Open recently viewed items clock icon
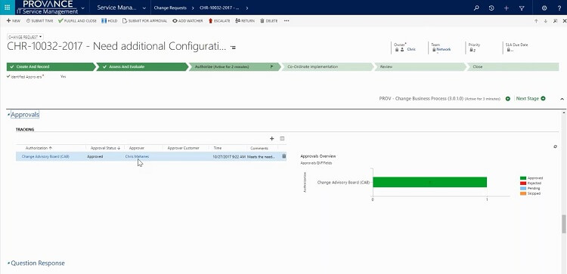Screen dimensions: 567x274 491,8
